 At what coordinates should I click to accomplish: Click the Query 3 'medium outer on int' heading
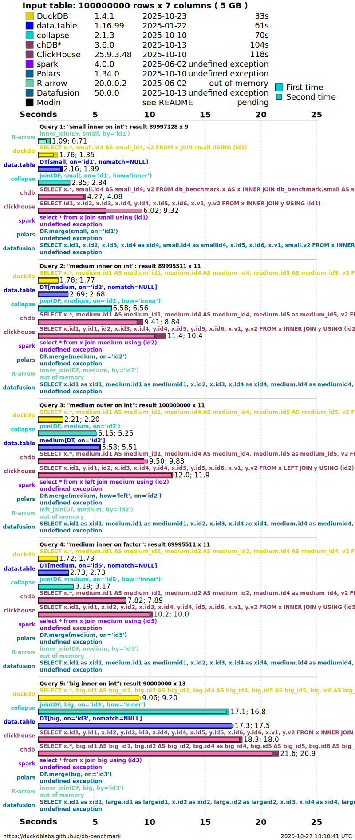coord(122,405)
